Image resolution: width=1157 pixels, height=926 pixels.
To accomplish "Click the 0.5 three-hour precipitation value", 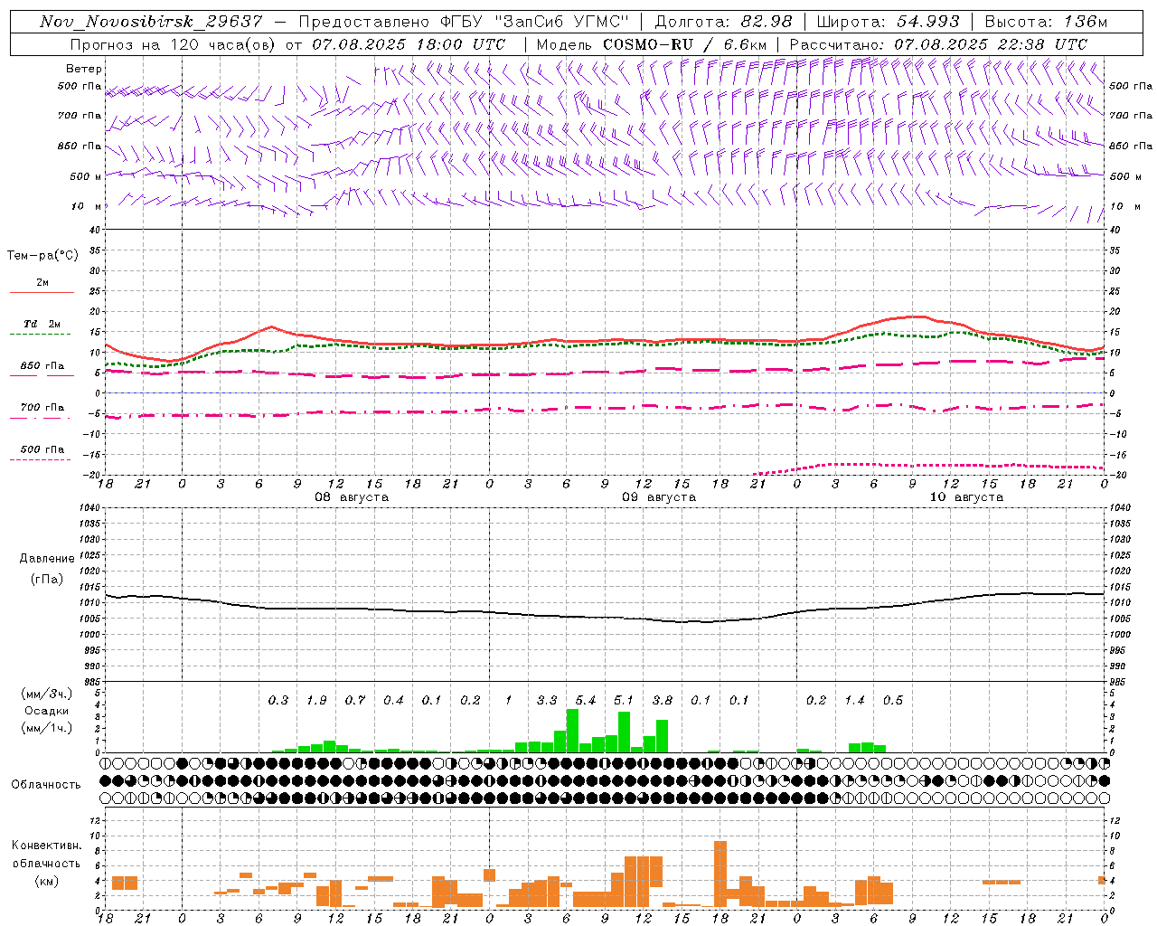I will (893, 700).
